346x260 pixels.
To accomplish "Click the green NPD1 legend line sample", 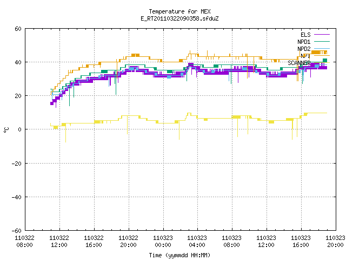I will pos(322,41).
